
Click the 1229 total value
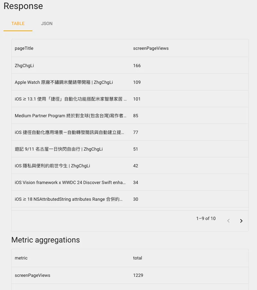coord(138,275)
